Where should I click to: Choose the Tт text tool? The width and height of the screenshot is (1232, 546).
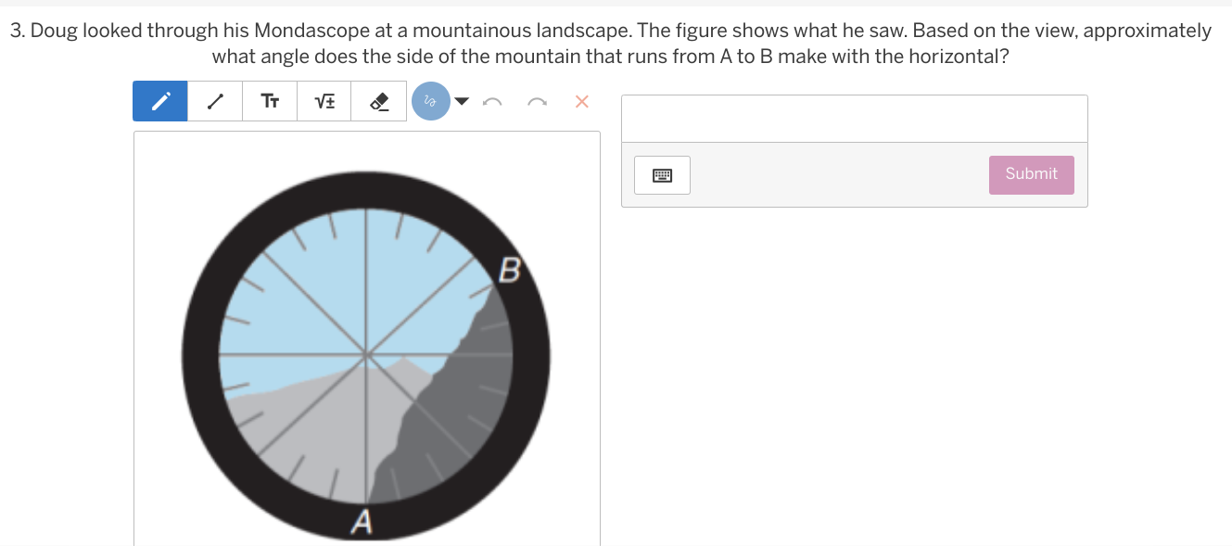tap(270, 101)
